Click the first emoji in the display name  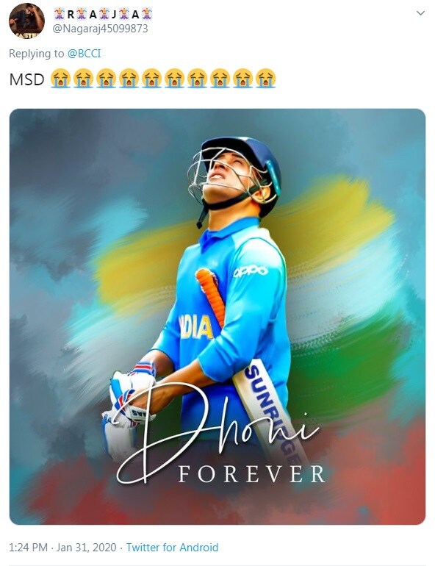click(x=60, y=14)
